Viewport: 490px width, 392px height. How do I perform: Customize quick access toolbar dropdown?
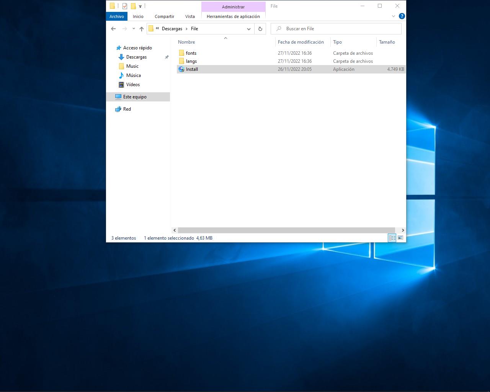point(140,7)
